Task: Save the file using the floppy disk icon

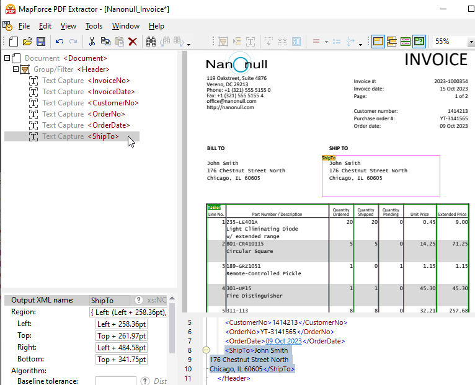Action: click(x=41, y=42)
